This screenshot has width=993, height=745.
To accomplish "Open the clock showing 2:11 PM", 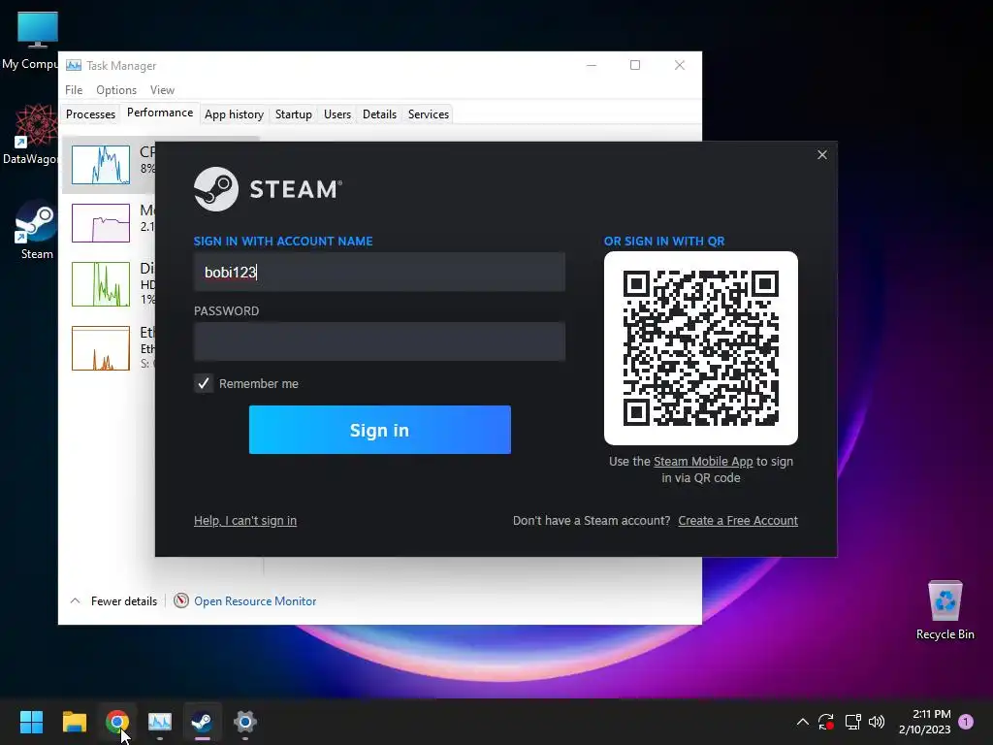I will tap(924, 722).
